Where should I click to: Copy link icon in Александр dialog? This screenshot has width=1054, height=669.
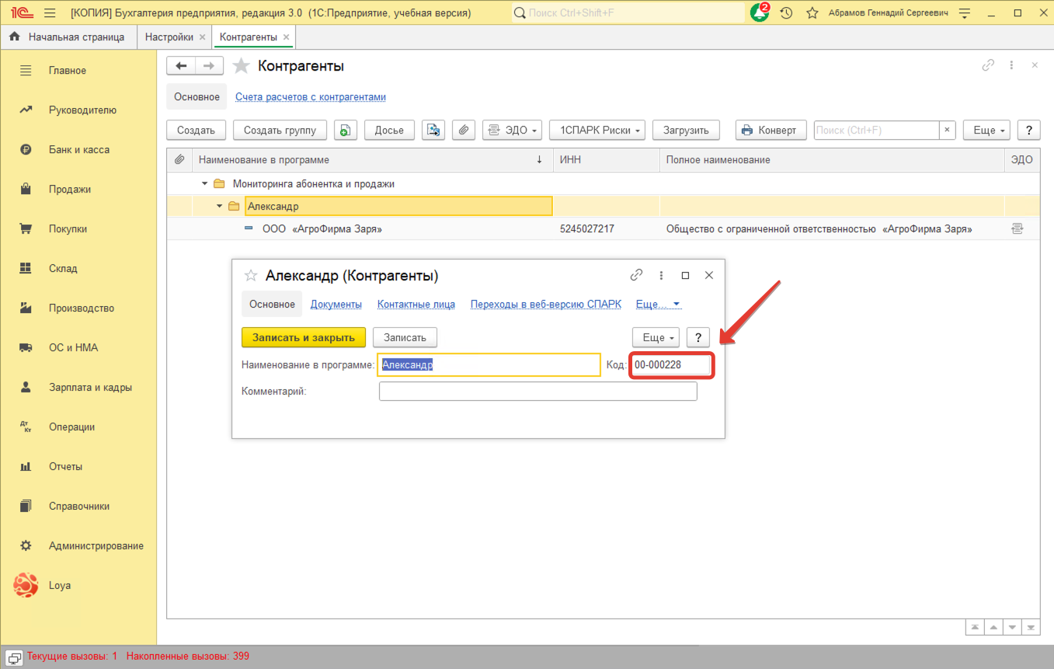(x=636, y=275)
